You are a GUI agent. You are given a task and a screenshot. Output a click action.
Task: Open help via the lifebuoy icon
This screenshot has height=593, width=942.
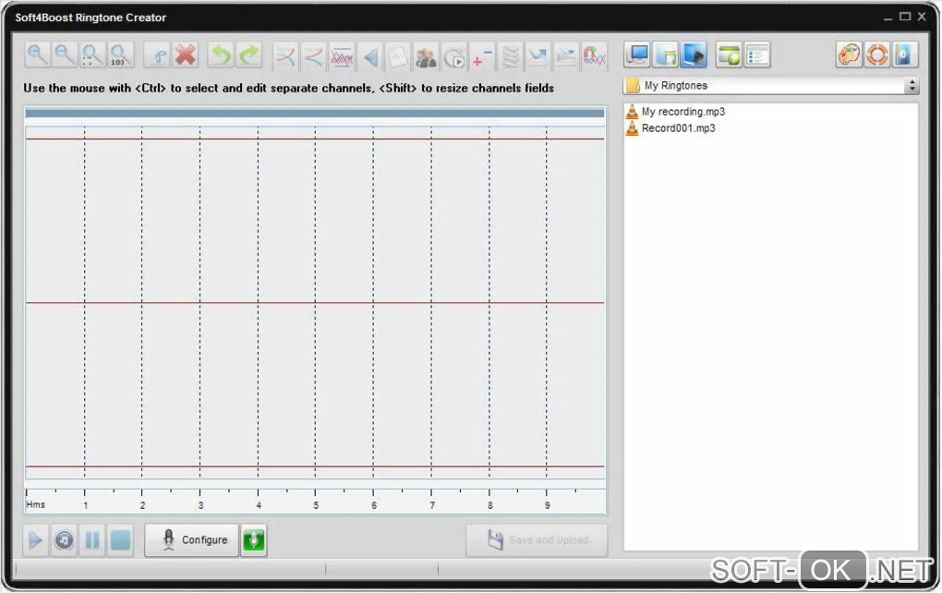coord(876,54)
